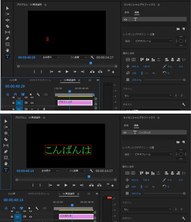Hide the こんばんは text layer via eye icon
Viewport: 191px width, 222px height.
[x=125, y=133]
